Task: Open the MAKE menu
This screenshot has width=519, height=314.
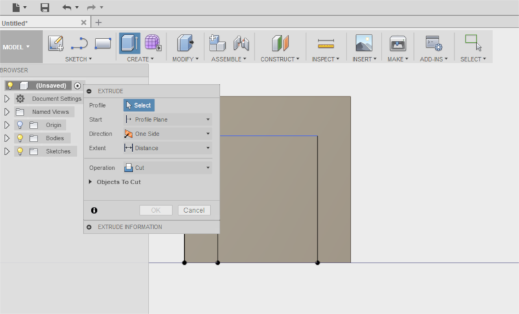Action: (x=398, y=59)
